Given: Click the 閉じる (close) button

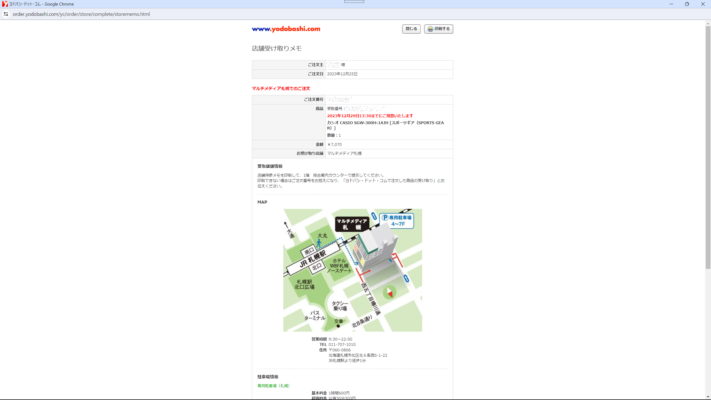Looking at the screenshot, I should (x=411, y=29).
